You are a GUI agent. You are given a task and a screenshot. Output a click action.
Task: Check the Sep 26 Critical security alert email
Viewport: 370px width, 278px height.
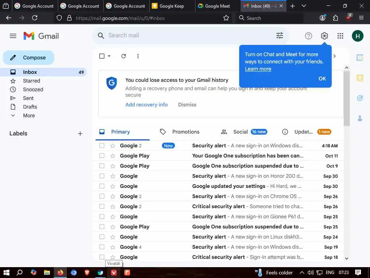(x=102, y=206)
